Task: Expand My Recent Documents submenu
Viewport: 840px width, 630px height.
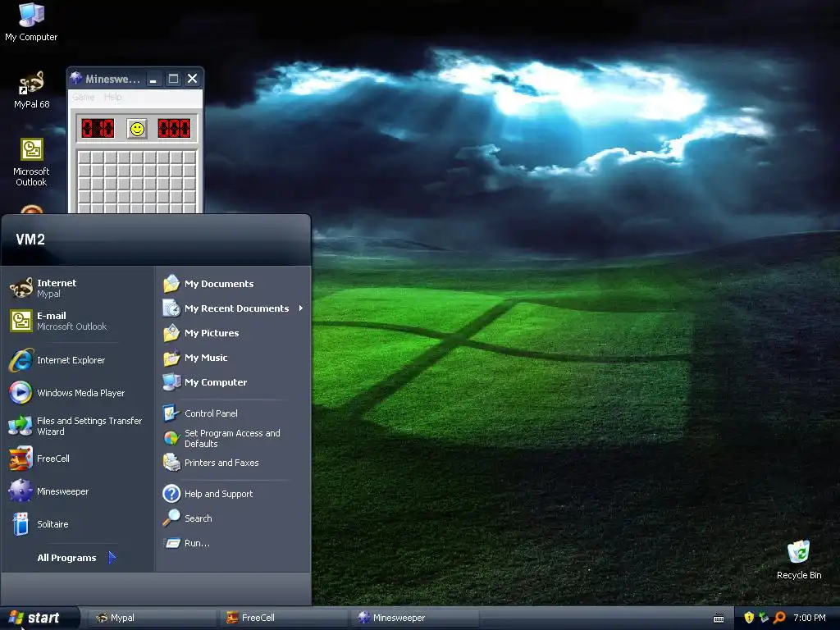Action: point(233,308)
